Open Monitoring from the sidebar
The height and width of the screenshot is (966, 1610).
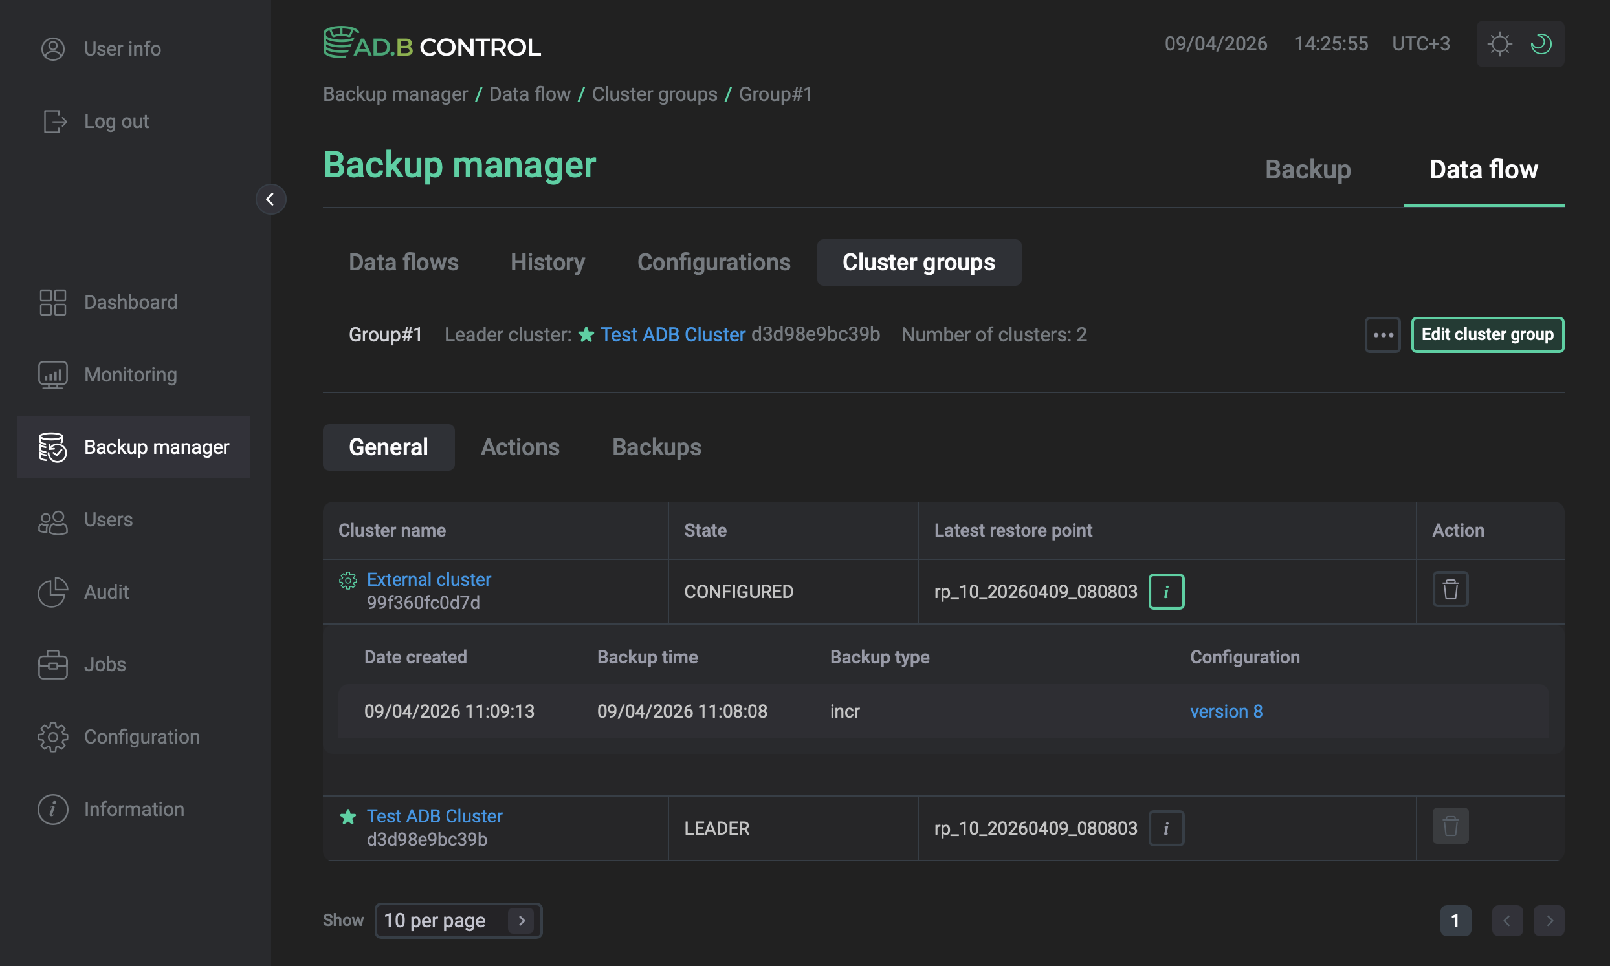click(130, 375)
